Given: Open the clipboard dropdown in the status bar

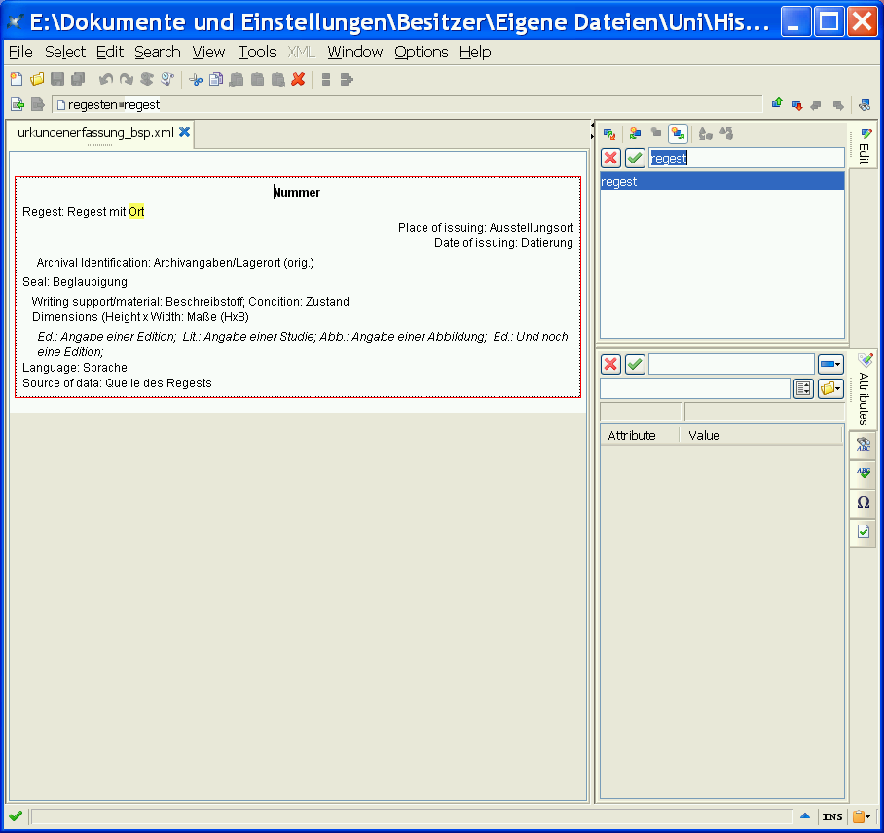Looking at the screenshot, I should tap(862, 816).
